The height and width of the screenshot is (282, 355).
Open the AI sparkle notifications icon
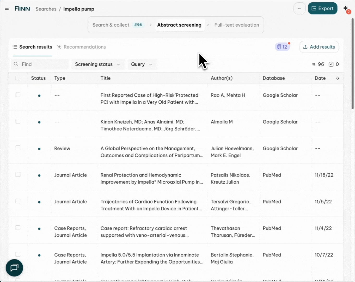point(346,9)
